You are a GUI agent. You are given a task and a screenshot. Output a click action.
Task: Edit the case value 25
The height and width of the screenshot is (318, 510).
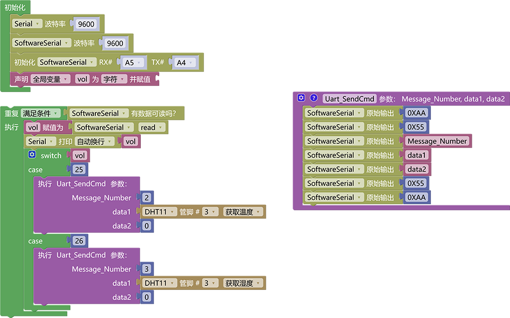click(79, 169)
